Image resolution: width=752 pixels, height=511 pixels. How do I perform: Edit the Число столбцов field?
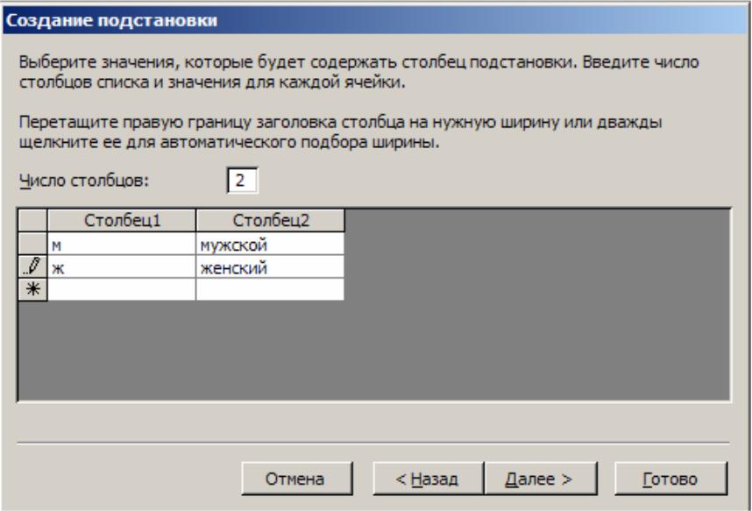[x=242, y=181]
